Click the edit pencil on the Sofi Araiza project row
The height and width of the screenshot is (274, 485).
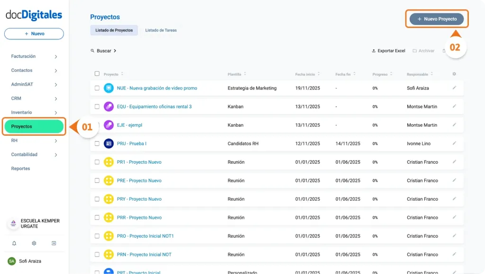[454, 88]
